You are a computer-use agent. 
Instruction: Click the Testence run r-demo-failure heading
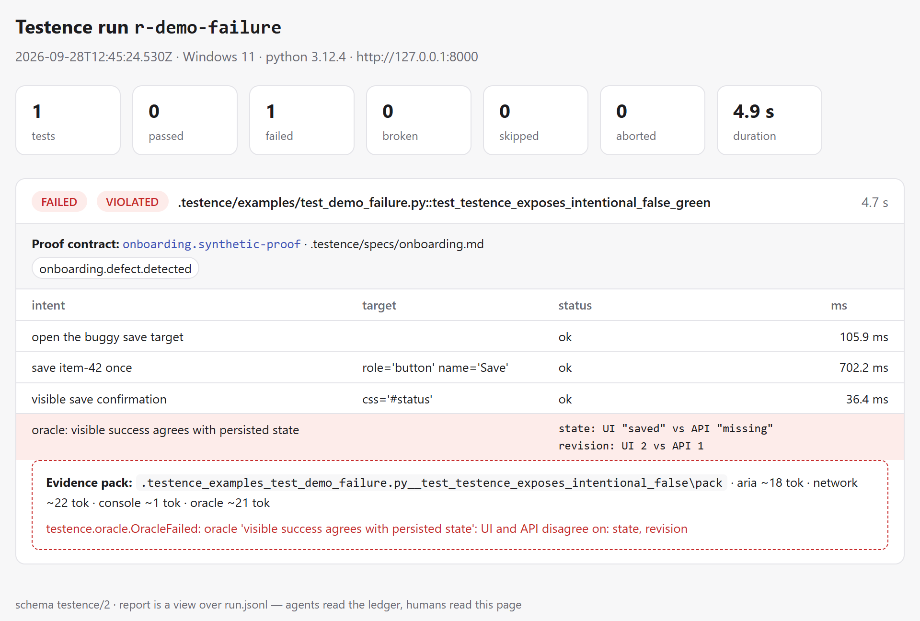pyautogui.click(x=148, y=27)
